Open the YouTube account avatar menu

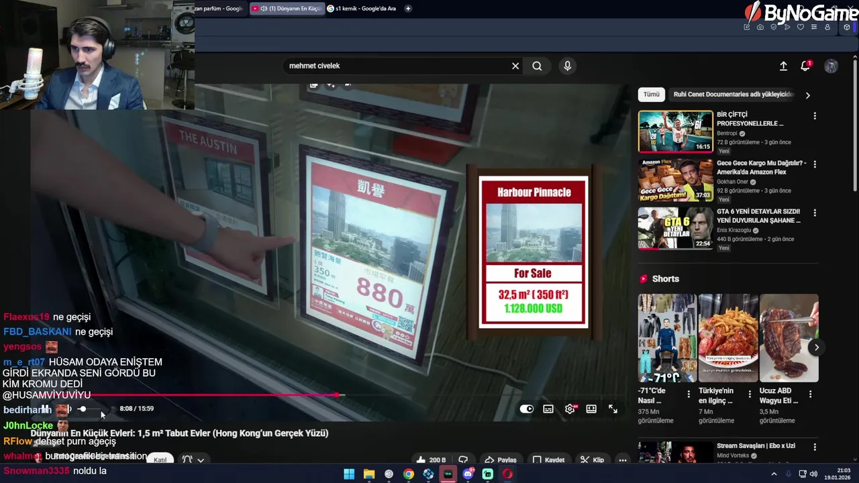pos(831,66)
